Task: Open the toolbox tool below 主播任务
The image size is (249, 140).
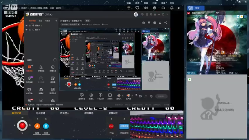Action: 53,80
